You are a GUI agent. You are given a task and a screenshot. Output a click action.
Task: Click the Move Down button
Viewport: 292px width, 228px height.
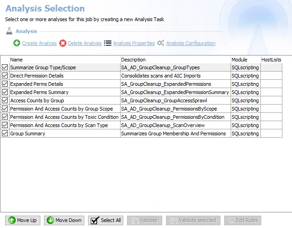tap(64, 220)
